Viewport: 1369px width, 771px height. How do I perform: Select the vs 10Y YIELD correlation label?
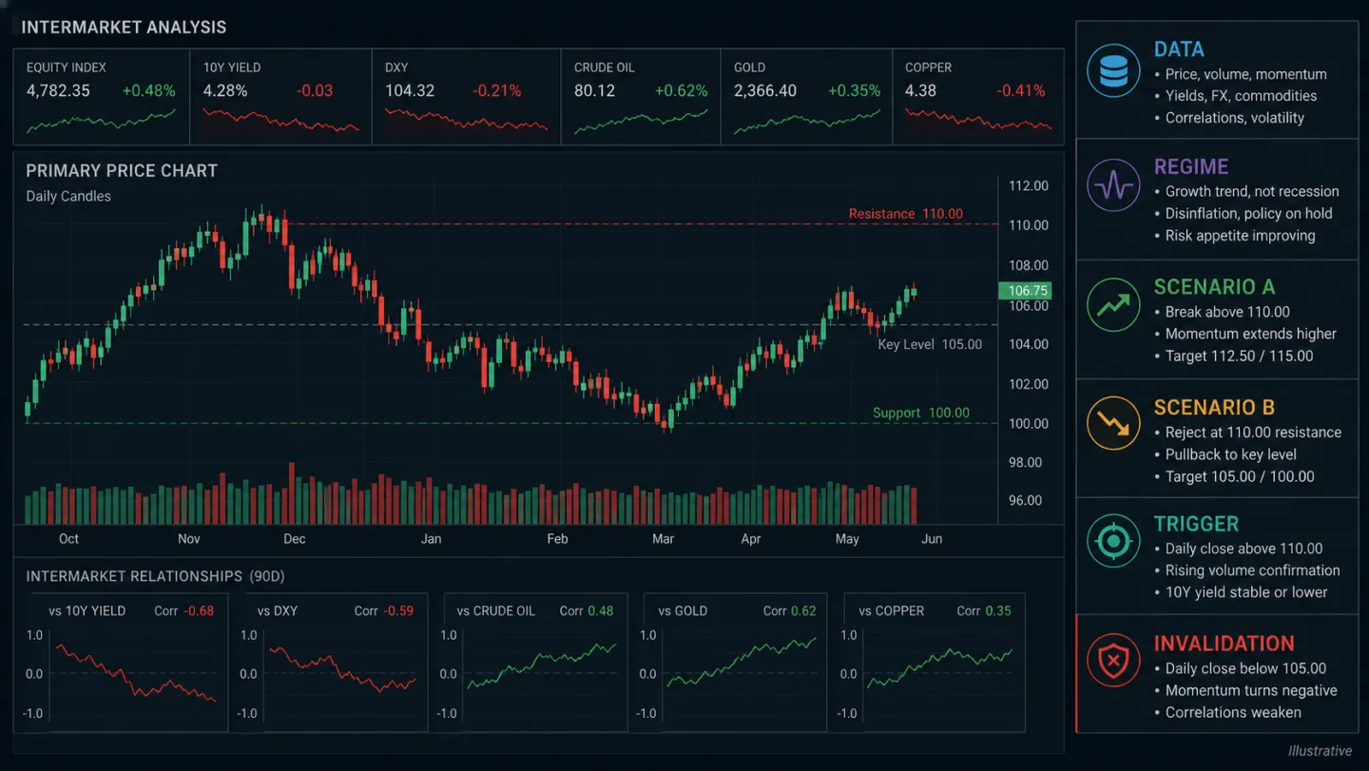point(87,610)
